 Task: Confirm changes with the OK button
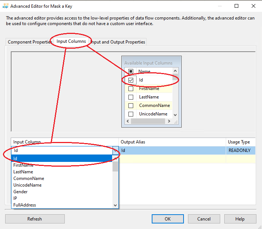click(x=168, y=219)
